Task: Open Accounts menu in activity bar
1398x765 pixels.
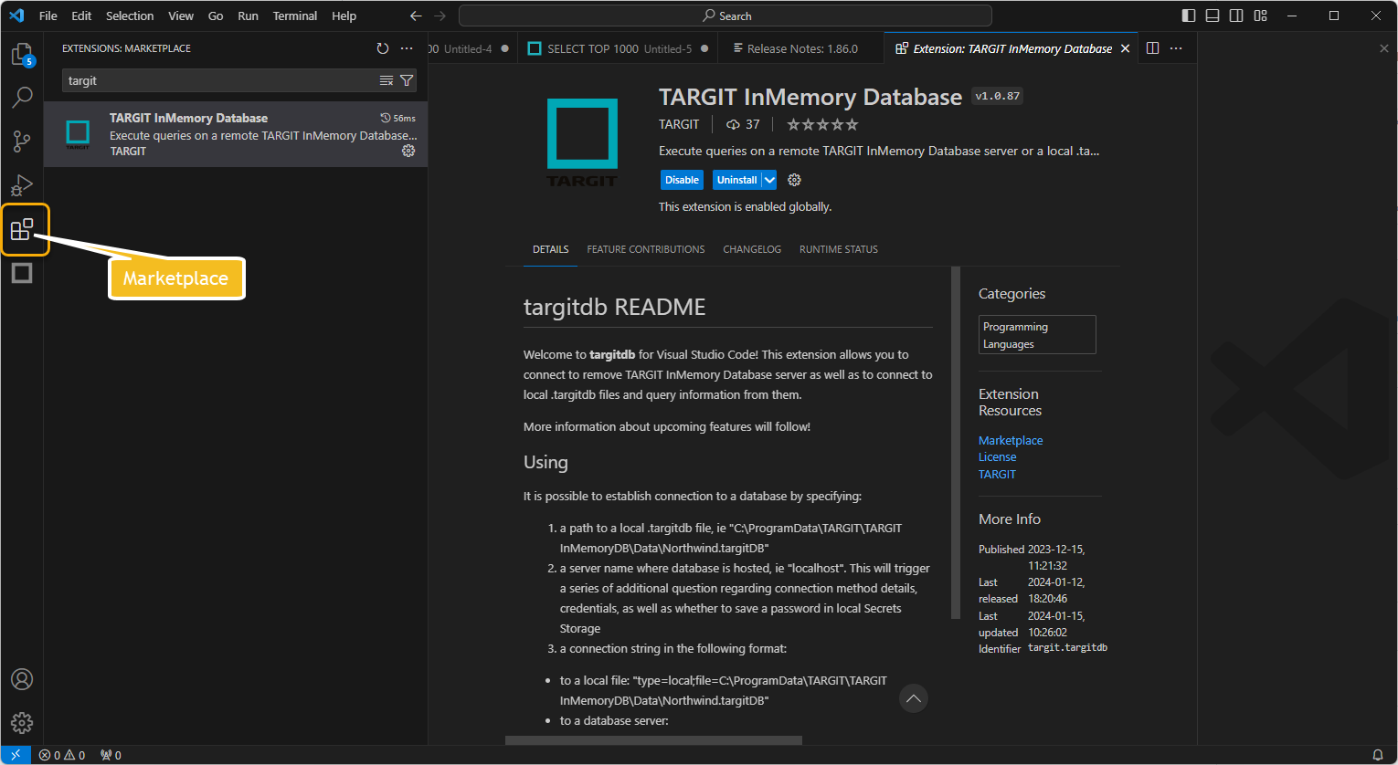Action: point(22,679)
